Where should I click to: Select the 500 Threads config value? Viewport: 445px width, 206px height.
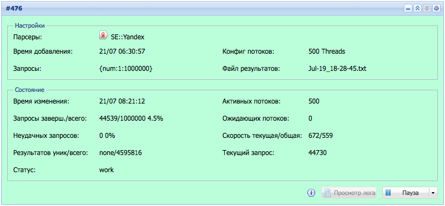pyautogui.click(x=327, y=51)
